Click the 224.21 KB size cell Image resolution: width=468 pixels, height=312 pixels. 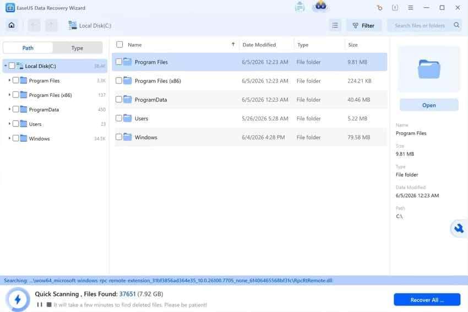tap(360, 81)
